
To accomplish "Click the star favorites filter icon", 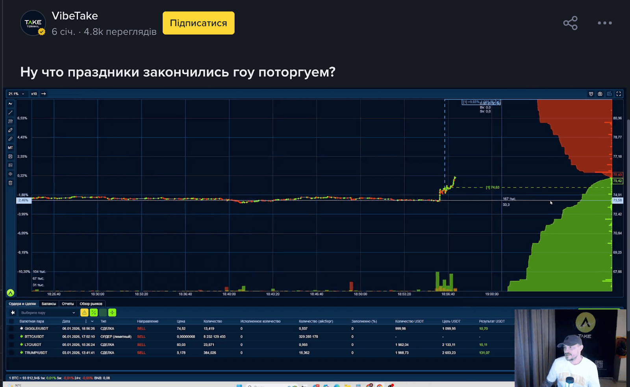I will click(13, 313).
